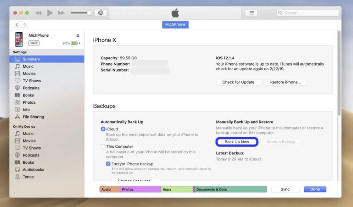The height and width of the screenshot is (207, 353).
Task: Uncheck Encrypt iPhone backup checkbox
Action: coord(108,164)
